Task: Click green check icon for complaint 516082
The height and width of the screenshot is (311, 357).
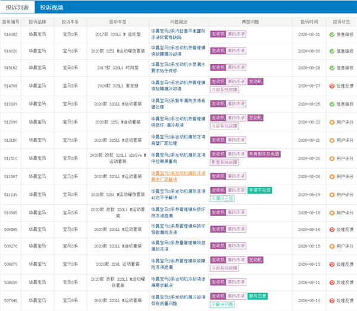Action: [332, 34]
